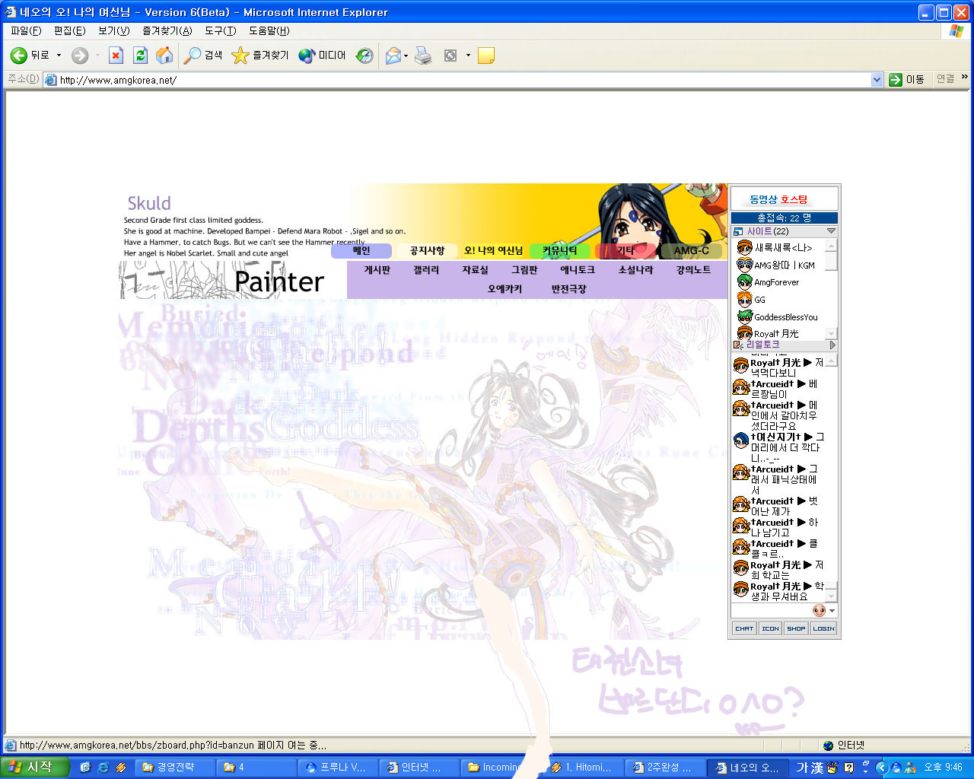The image size is (974, 779).
Task: Click the system tray clock 오후 9:46
Action: click(x=943, y=768)
